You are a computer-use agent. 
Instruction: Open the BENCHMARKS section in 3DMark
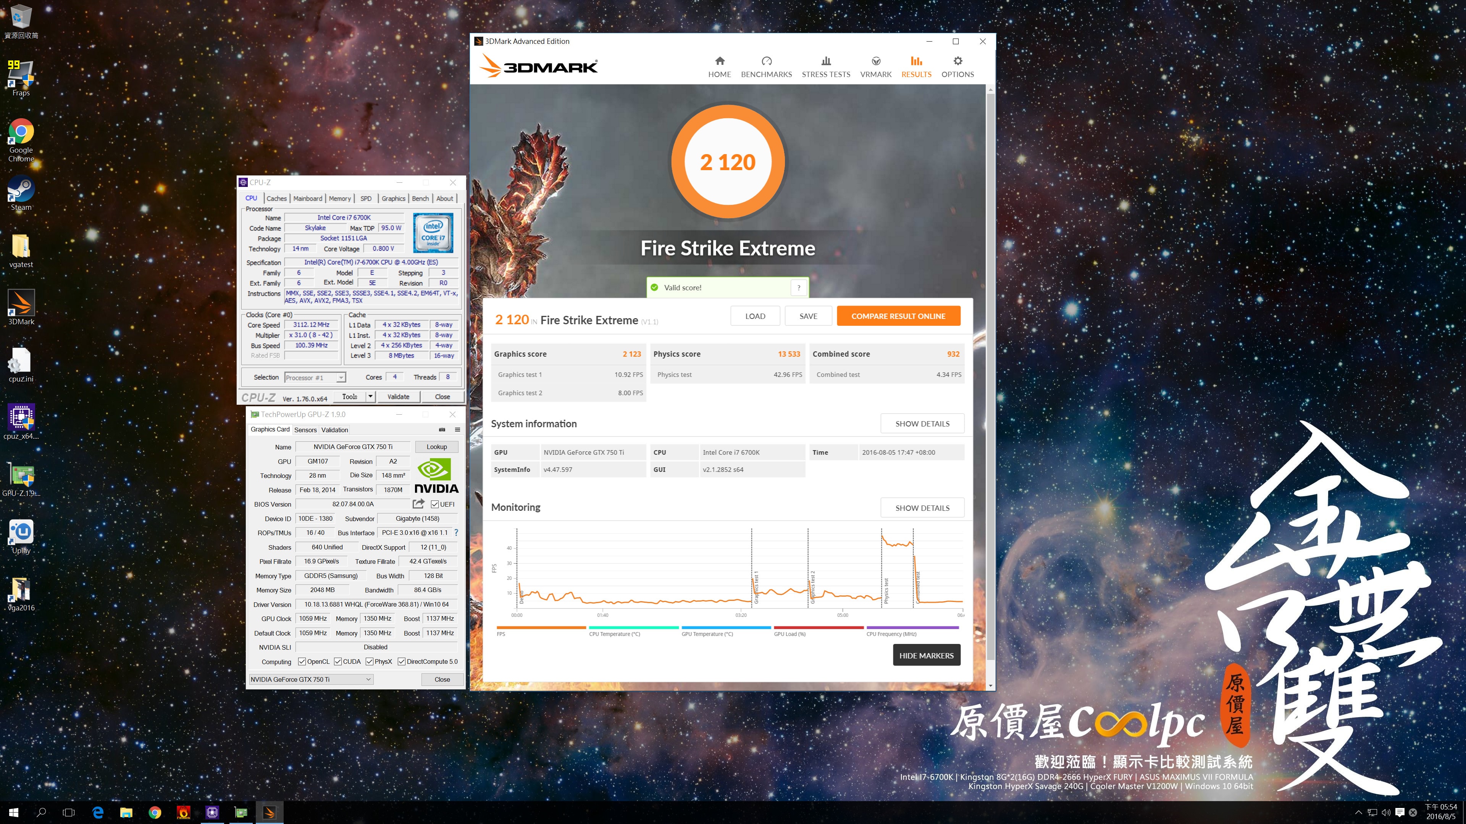click(x=766, y=67)
